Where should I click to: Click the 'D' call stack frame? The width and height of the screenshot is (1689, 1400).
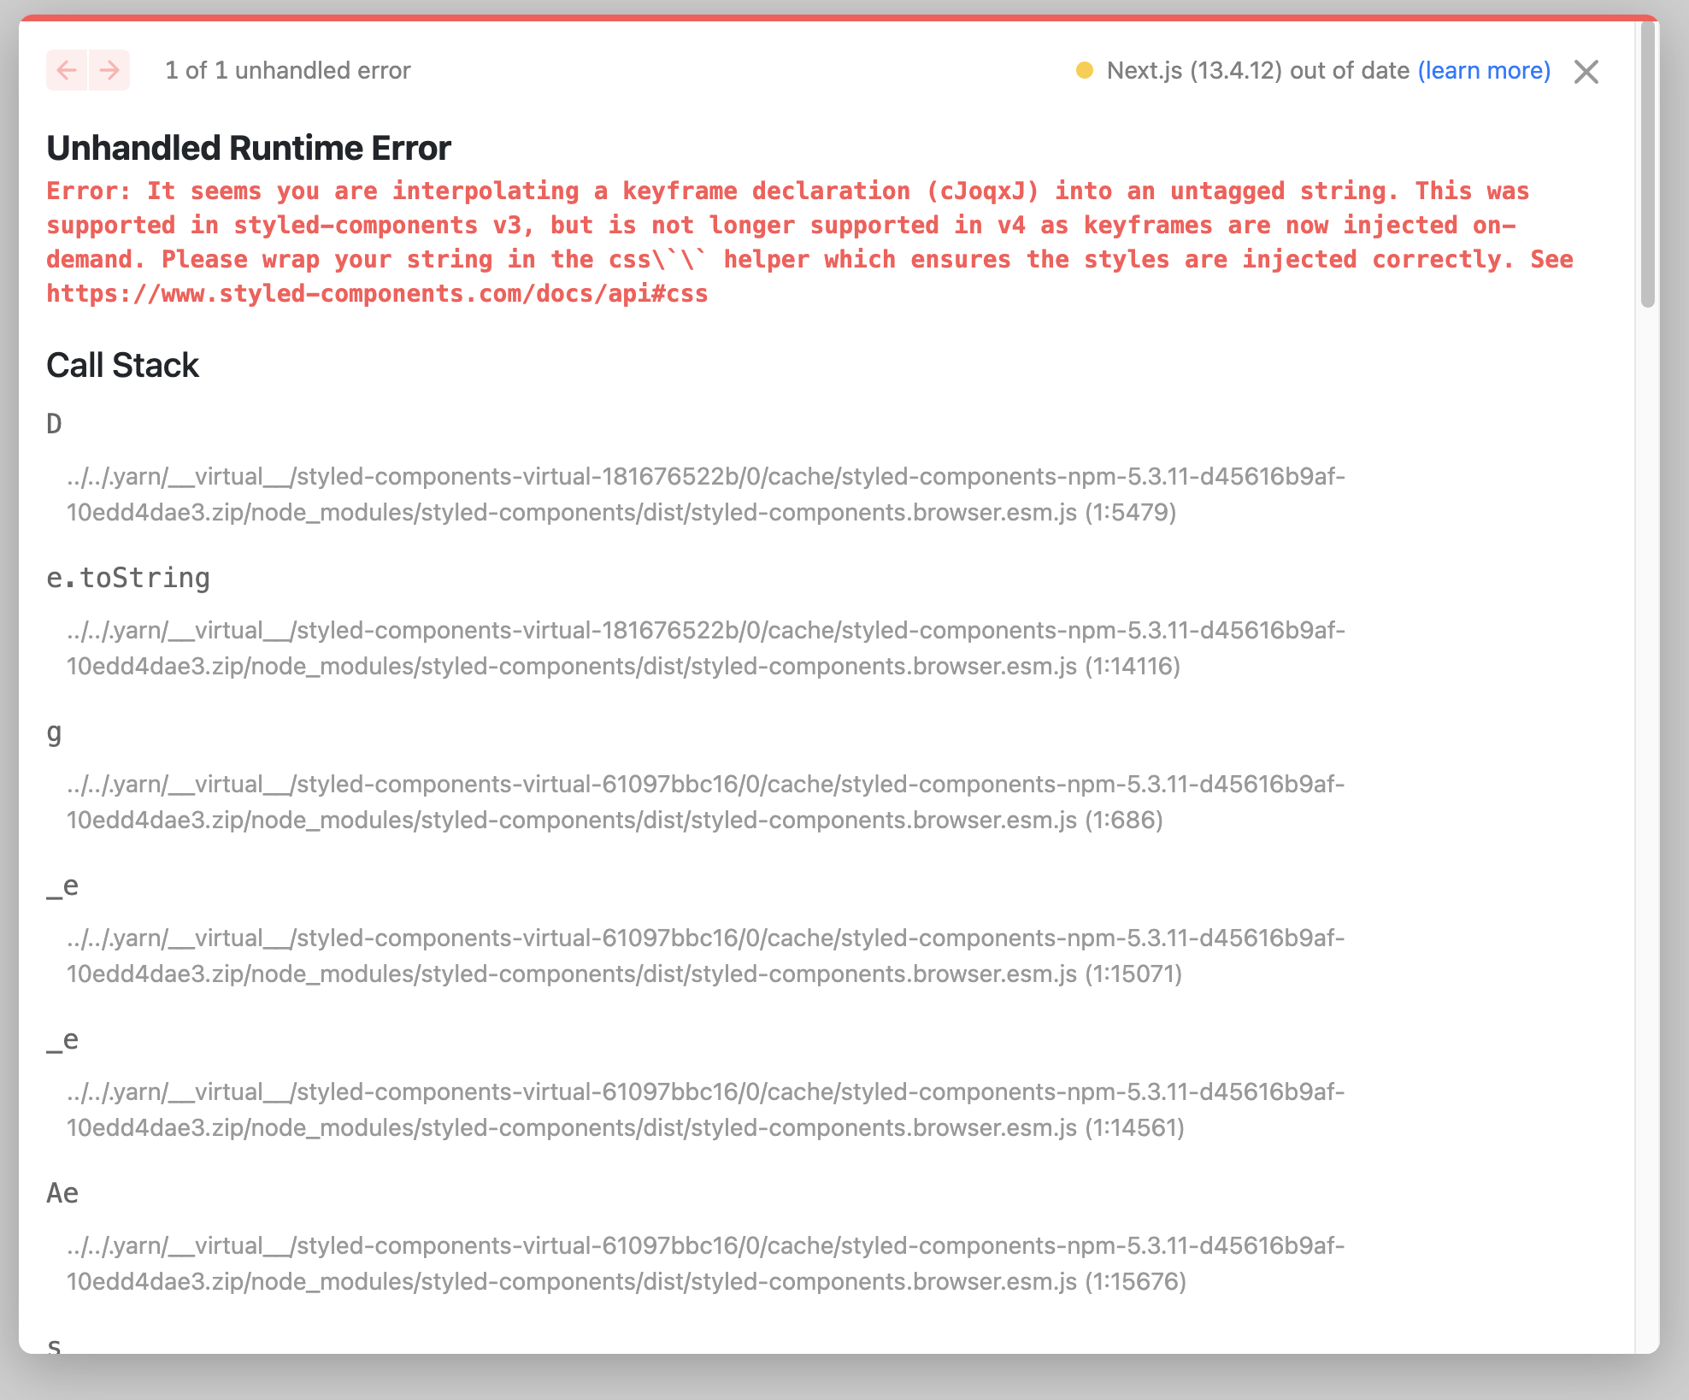[54, 424]
